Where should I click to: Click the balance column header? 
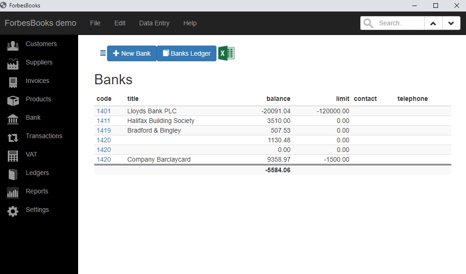pyautogui.click(x=278, y=99)
